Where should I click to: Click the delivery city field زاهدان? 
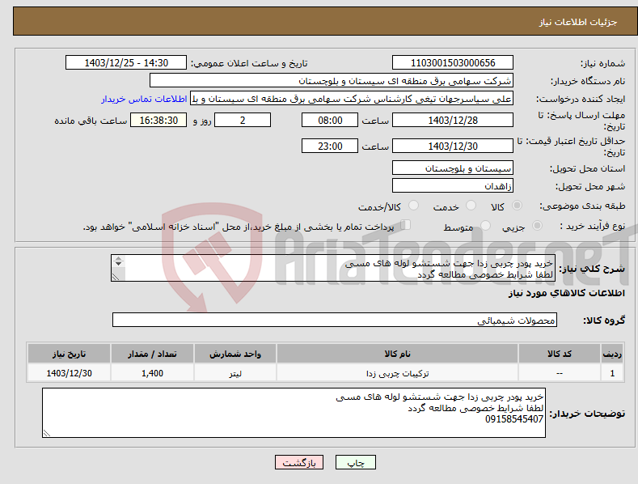point(453,186)
